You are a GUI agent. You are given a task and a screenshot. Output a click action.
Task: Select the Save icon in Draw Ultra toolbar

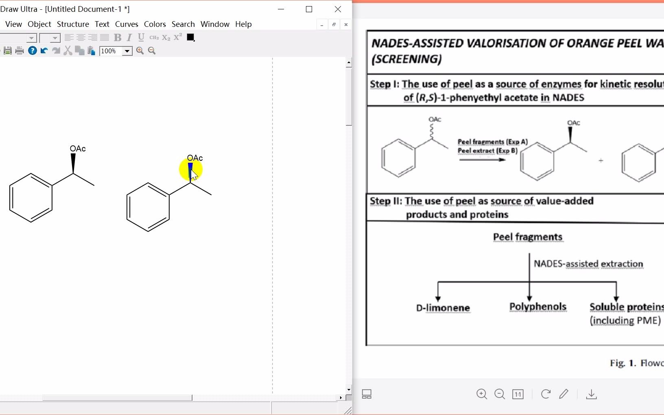point(7,50)
